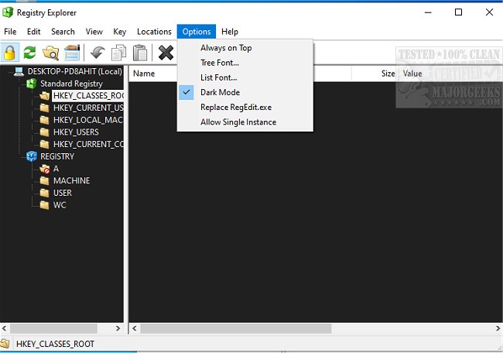Click the status bar folder icon
The image size is (503, 353).
click(5, 344)
